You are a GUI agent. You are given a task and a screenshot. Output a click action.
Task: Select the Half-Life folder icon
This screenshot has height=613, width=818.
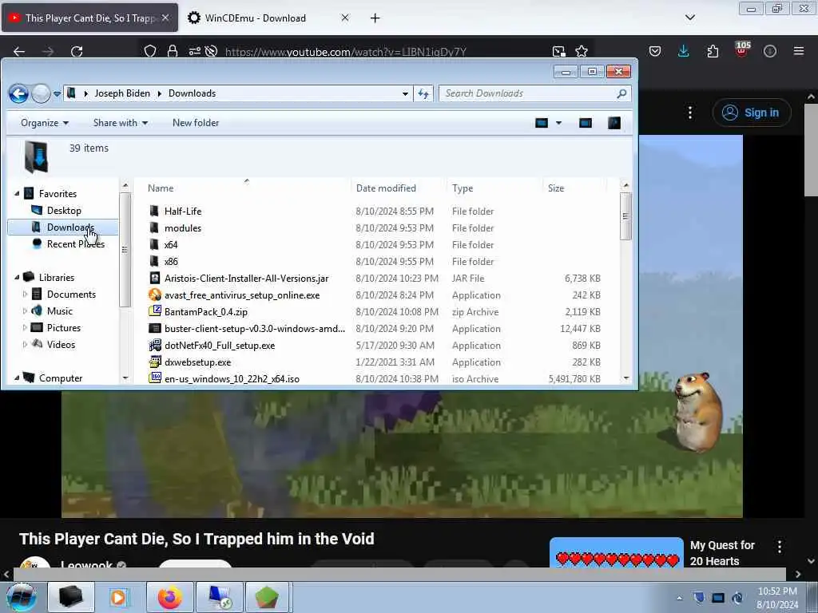(x=154, y=211)
